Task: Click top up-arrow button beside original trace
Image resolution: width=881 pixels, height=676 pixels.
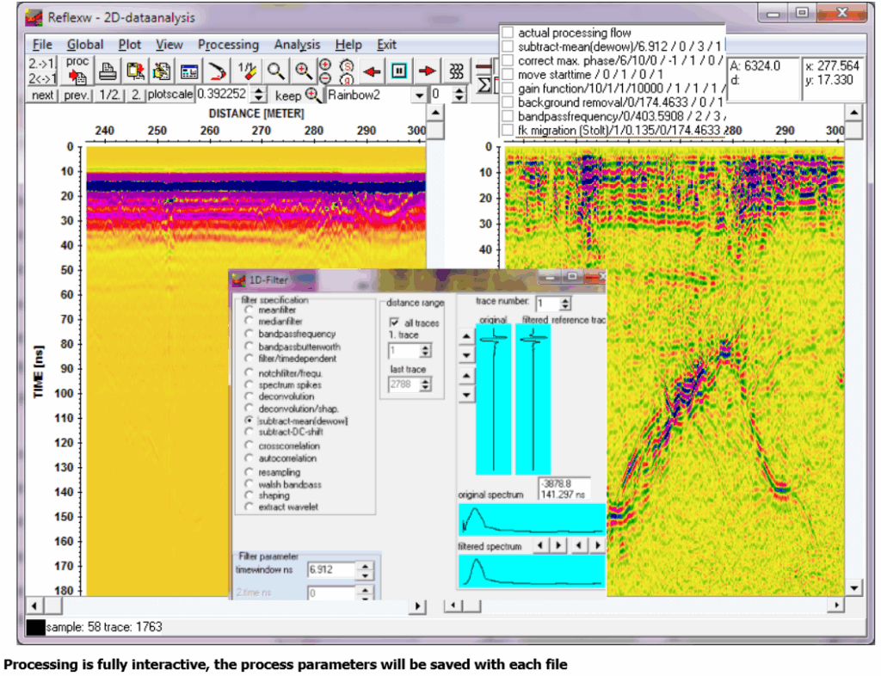Action: (x=466, y=337)
